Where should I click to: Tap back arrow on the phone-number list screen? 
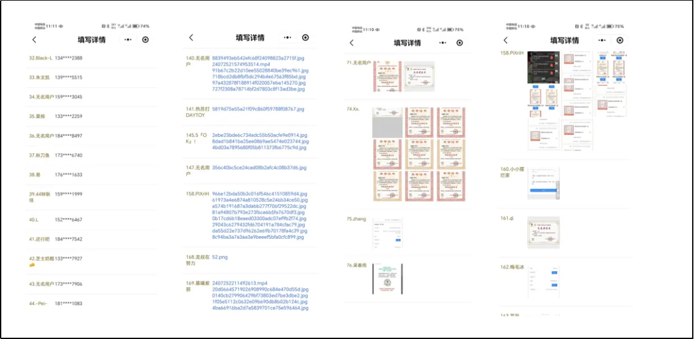pos(34,40)
